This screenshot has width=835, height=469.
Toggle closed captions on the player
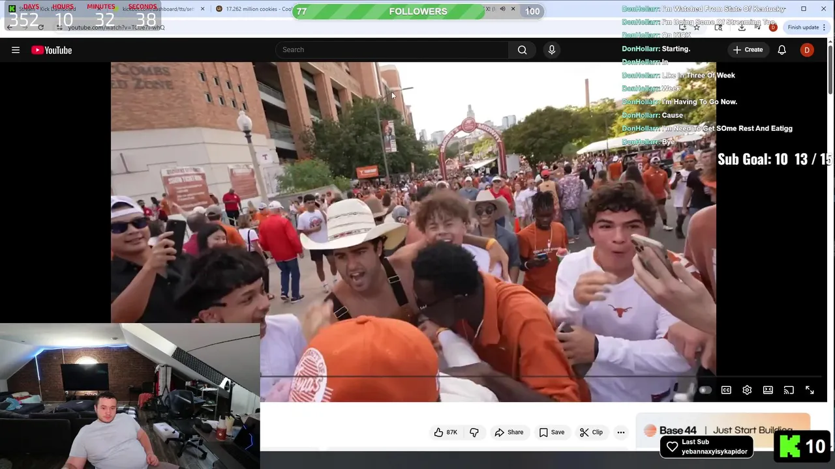point(726,390)
